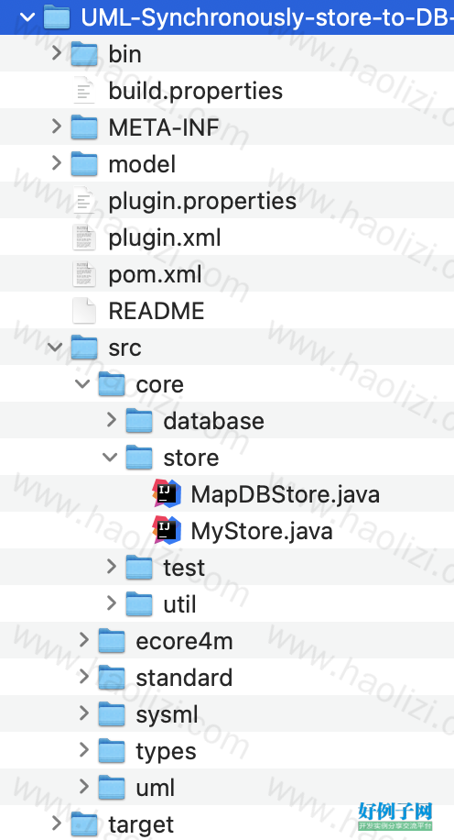Collapse the core folder chevron

pyautogui.click(x=82, y=383)
